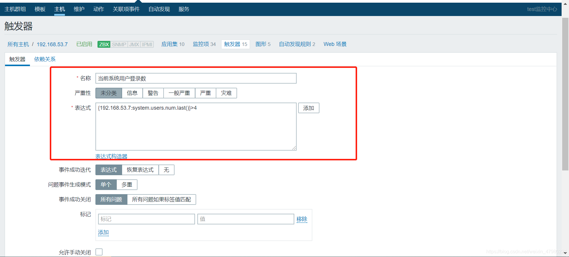
Task: Click the 已启用 status link
Action: 84,44
